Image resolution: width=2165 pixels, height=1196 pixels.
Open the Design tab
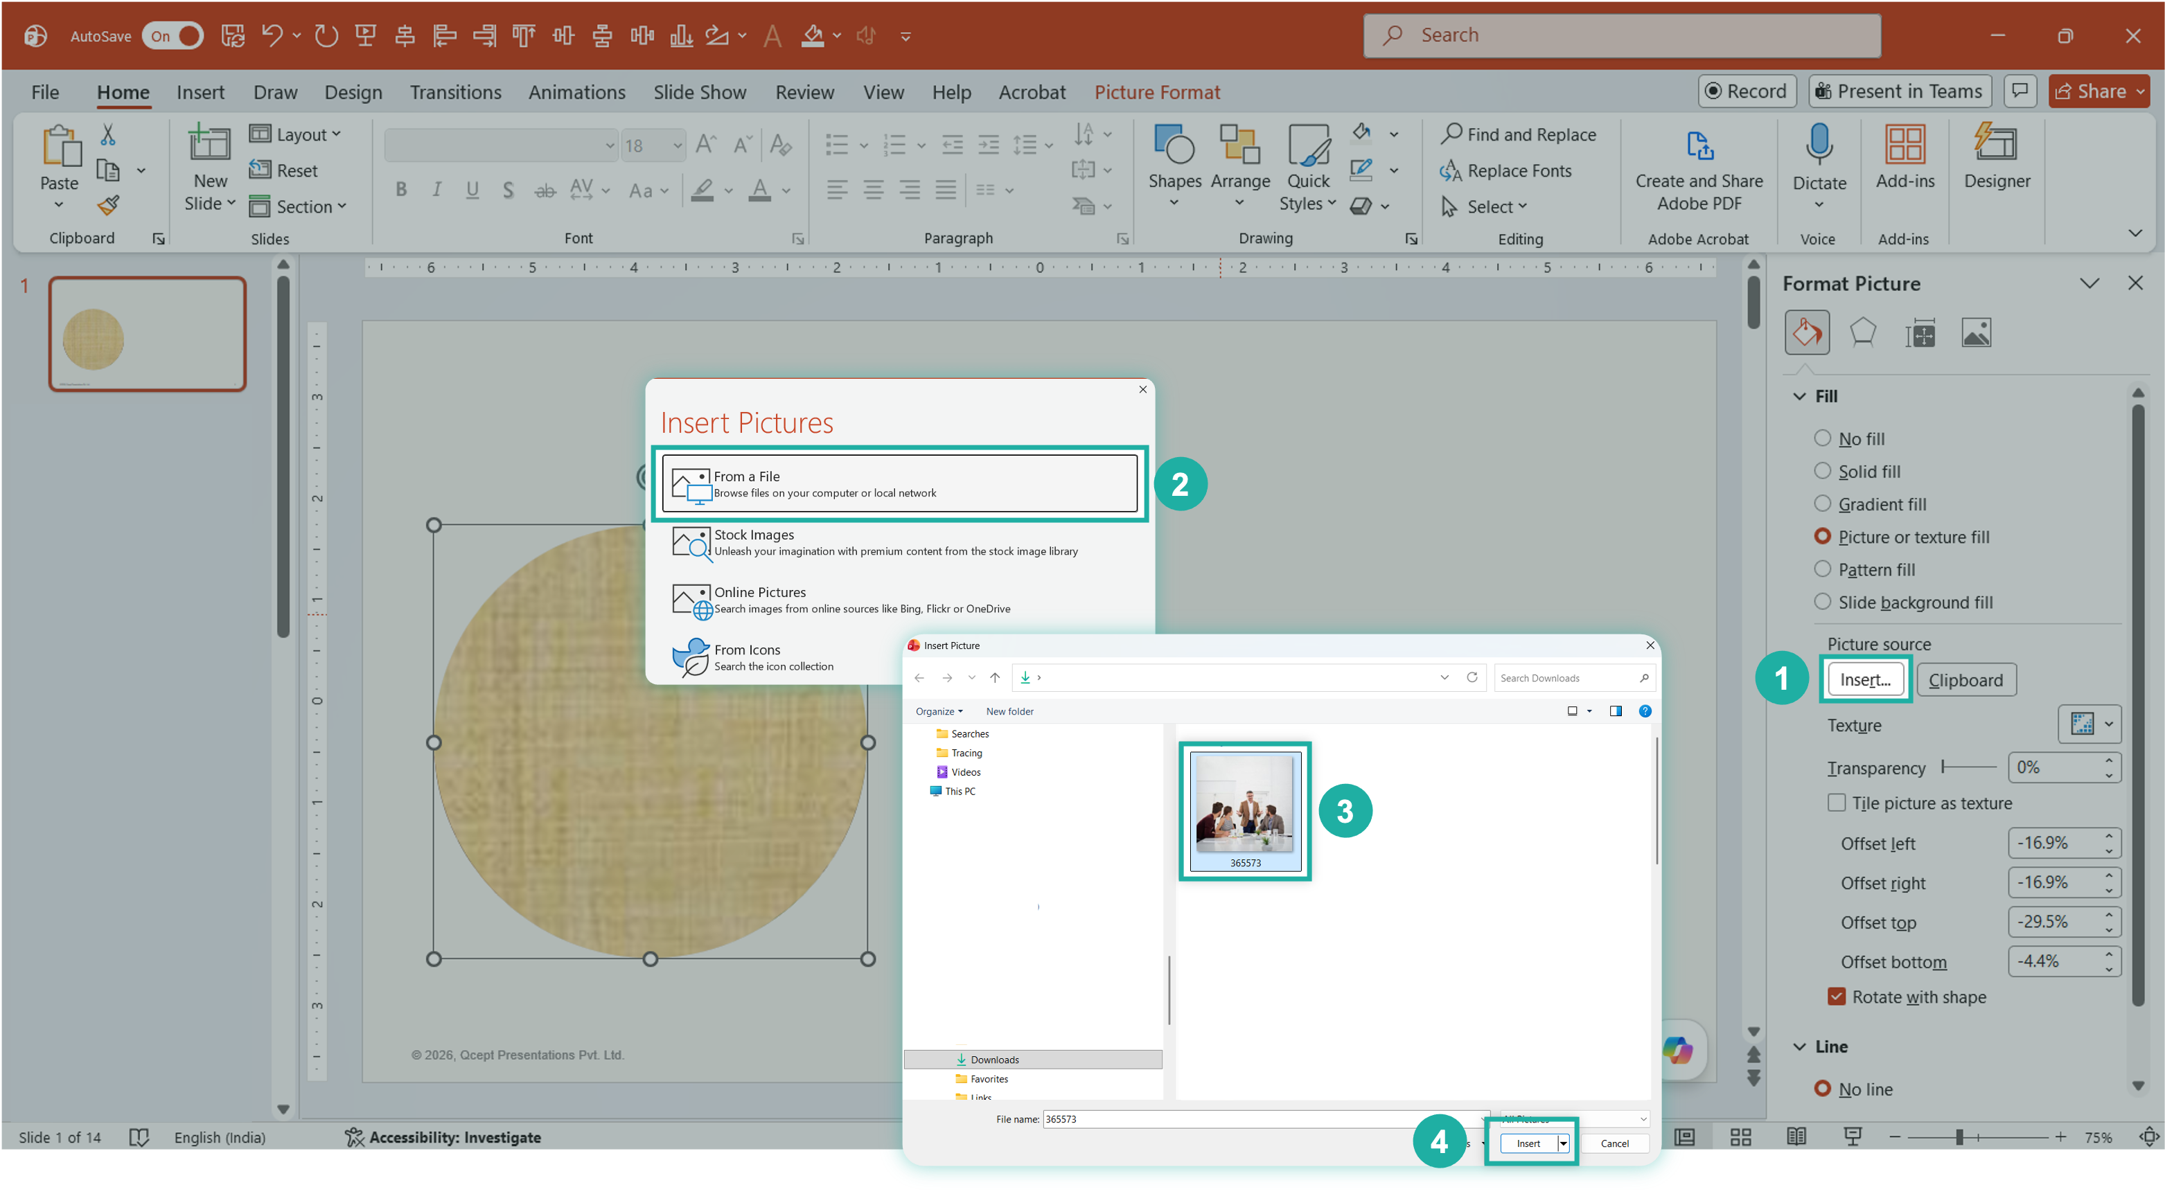[x=353, y=92]
